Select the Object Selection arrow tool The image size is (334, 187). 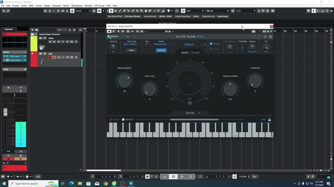point(111,11)
